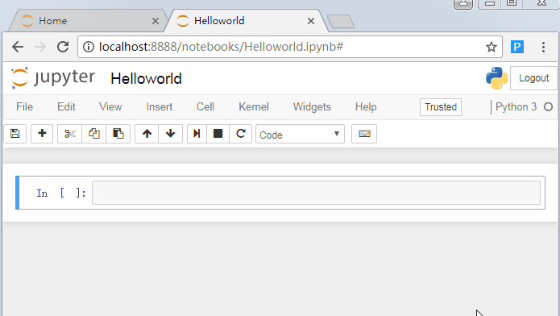Click inside the empty code cell
Viewport: 560px width, 316px height.
coord(316,193)
